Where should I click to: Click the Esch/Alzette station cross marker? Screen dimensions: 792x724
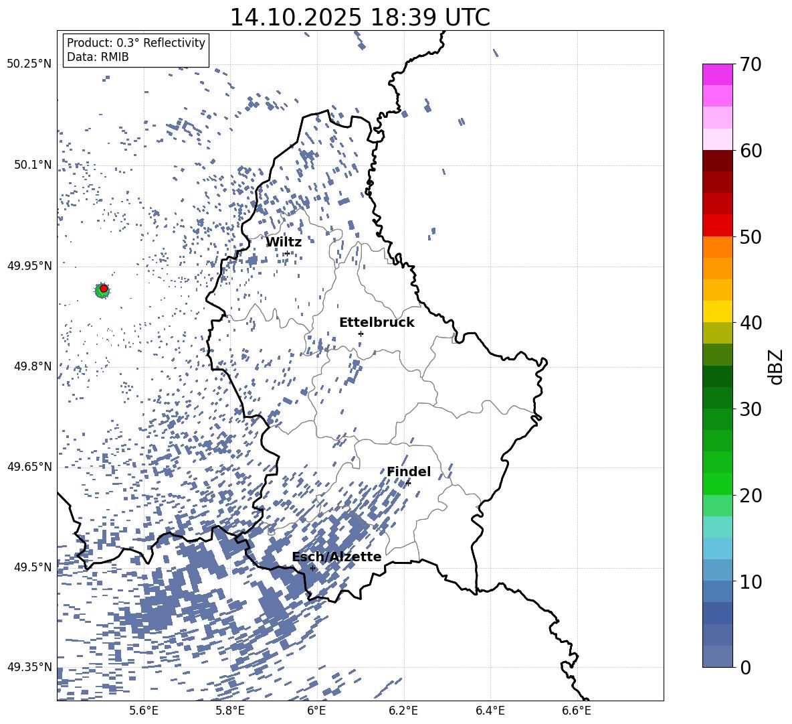tap(312, 568)
